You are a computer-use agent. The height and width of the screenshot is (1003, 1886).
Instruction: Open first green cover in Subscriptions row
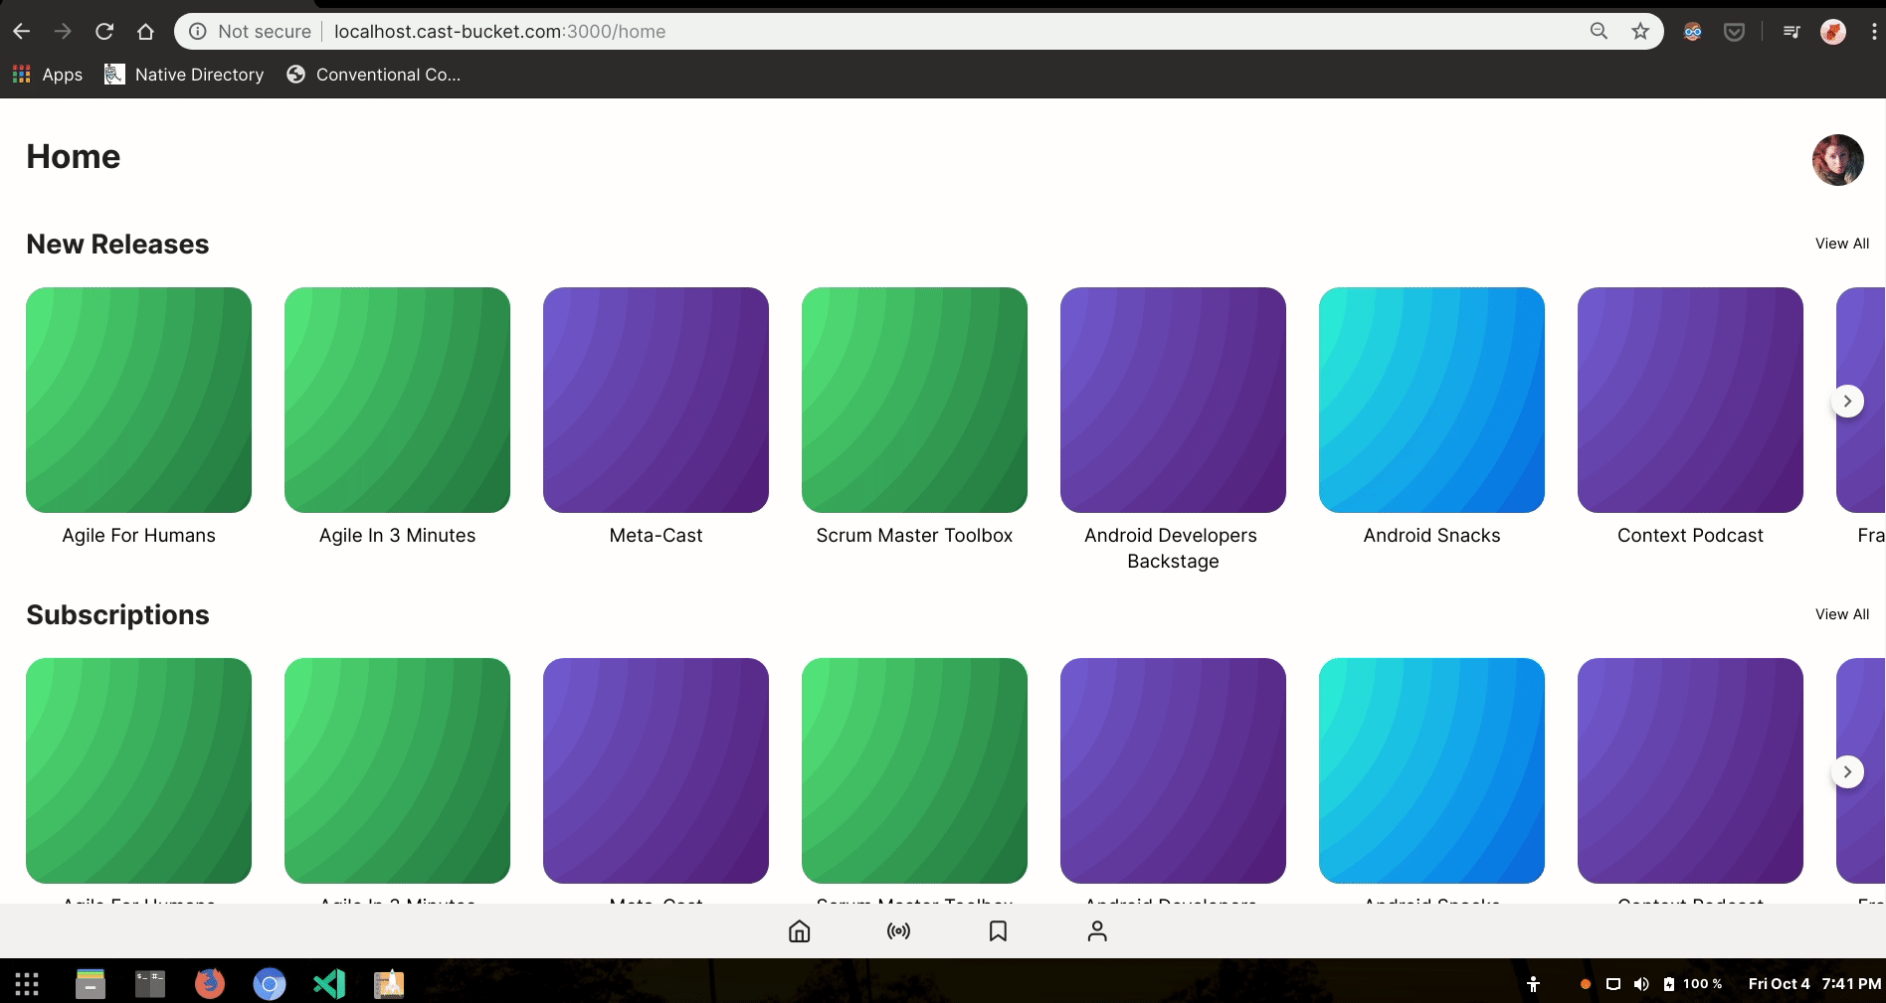pos(138,770)
